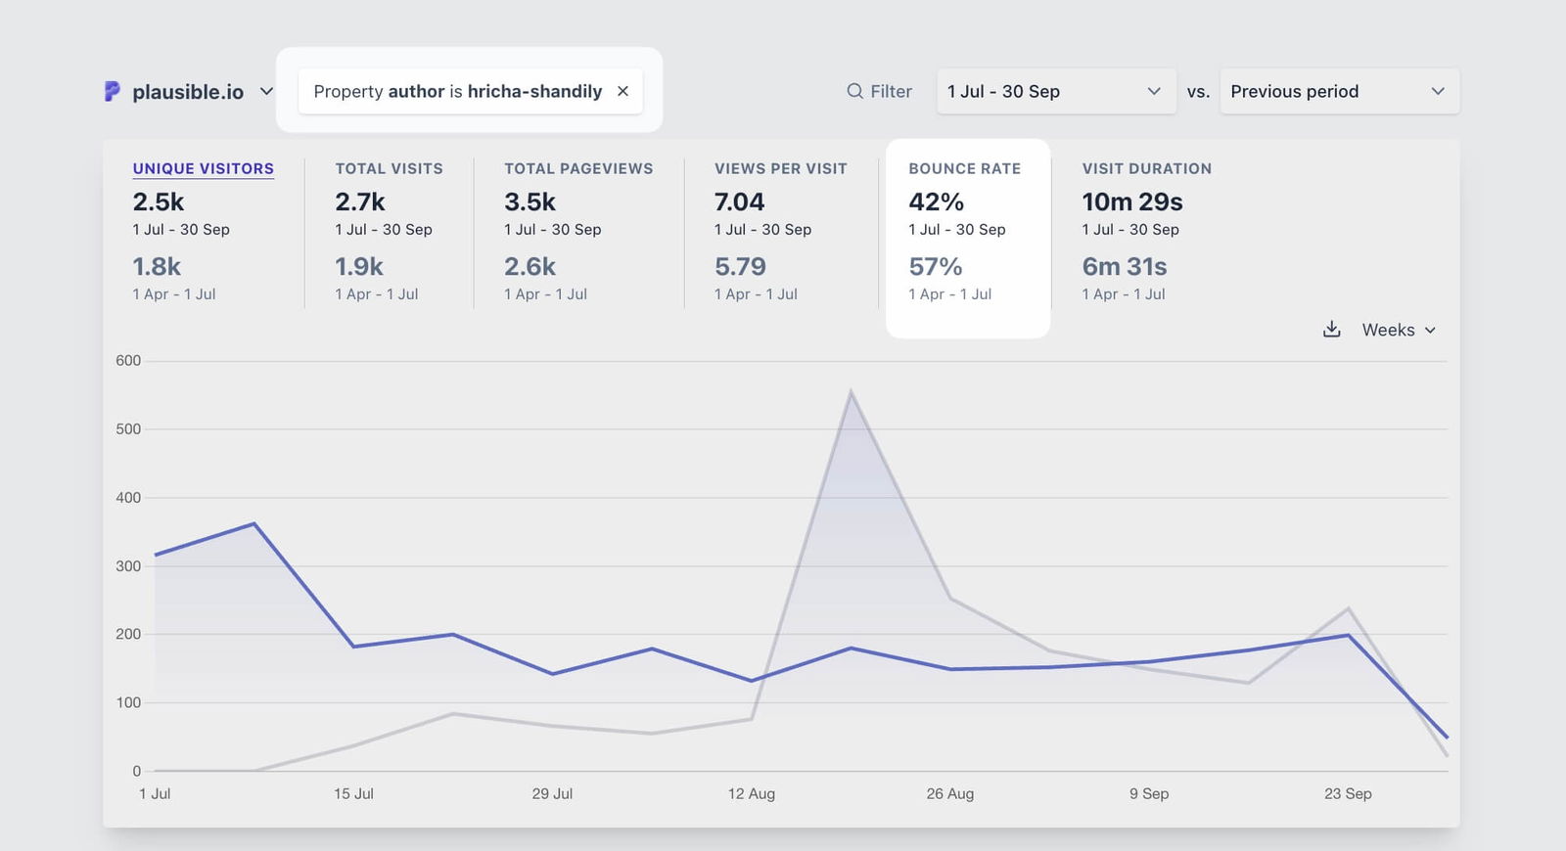Click the Filter button text
This screenshot has height=851, width=1566.
(x=891, y=91)
